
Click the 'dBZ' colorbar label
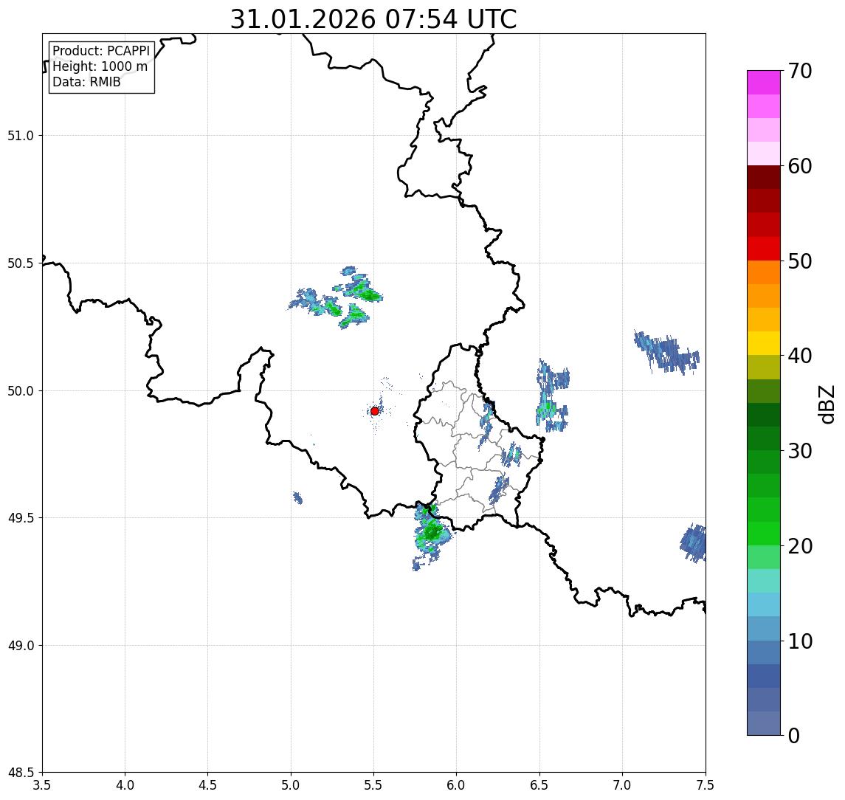[x=826, y=404]
